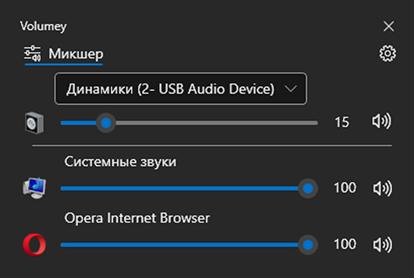
Task: Click the Системные звуки volume value 100
Action: click(345, 188)
